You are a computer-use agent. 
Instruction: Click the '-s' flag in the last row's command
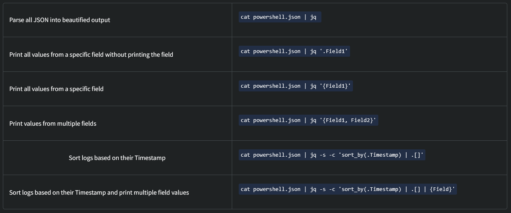[322, 189]
